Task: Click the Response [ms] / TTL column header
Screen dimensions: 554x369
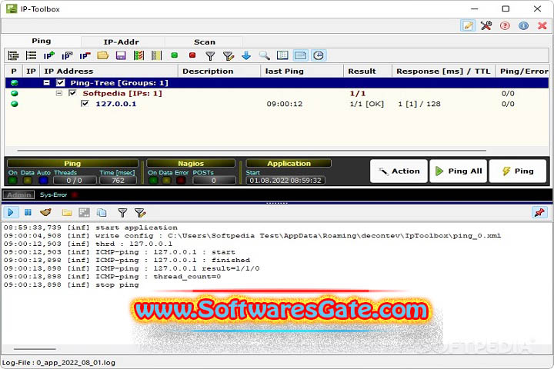Action: pyautogui.click(x=444, y=71)
